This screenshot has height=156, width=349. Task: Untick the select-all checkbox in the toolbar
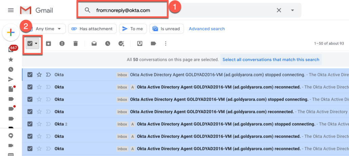30,44
